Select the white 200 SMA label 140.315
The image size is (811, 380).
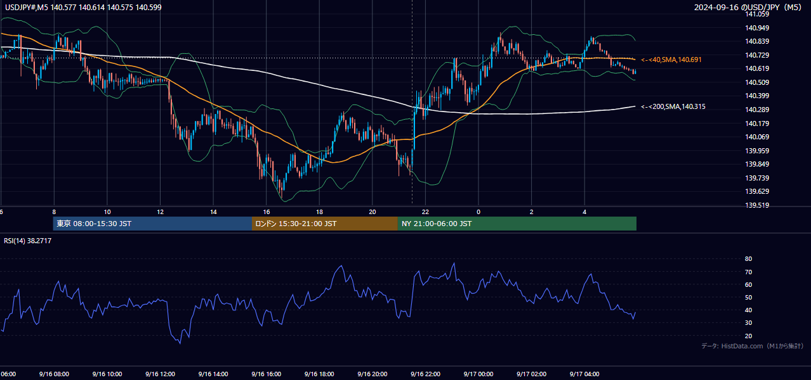point(673,107)
